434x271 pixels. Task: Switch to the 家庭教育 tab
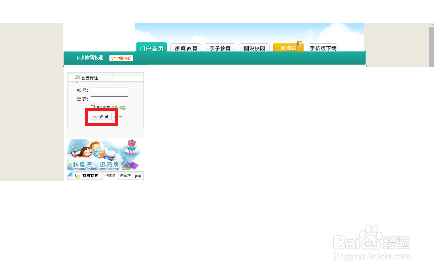186,48
